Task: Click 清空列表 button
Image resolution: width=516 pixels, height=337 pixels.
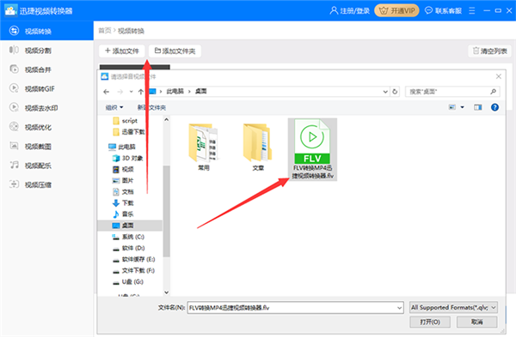Action: [489, 51]
